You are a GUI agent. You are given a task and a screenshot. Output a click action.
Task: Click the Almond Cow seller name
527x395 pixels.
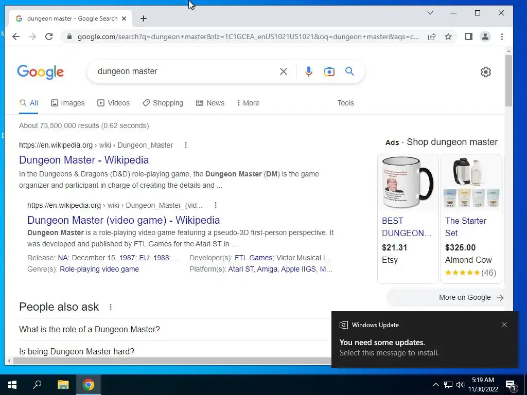[x=468, y=260]
